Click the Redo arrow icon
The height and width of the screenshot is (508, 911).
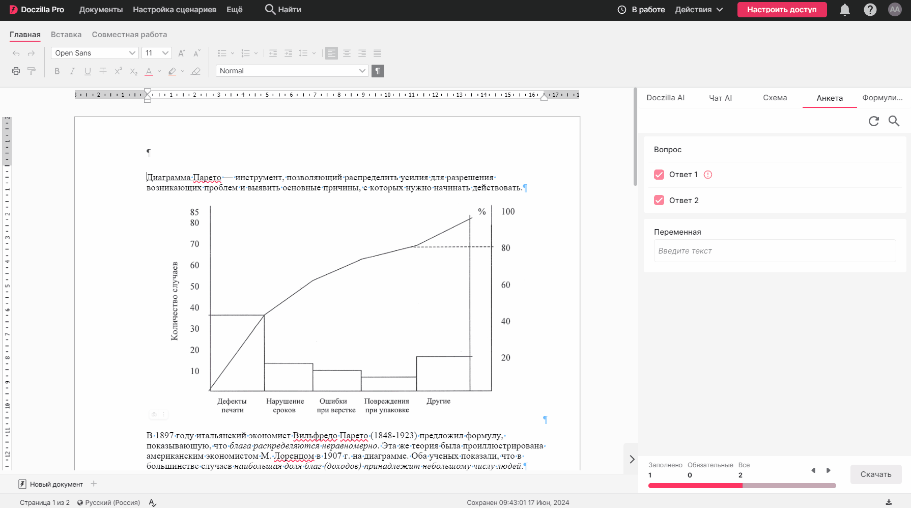click(32, 53)
